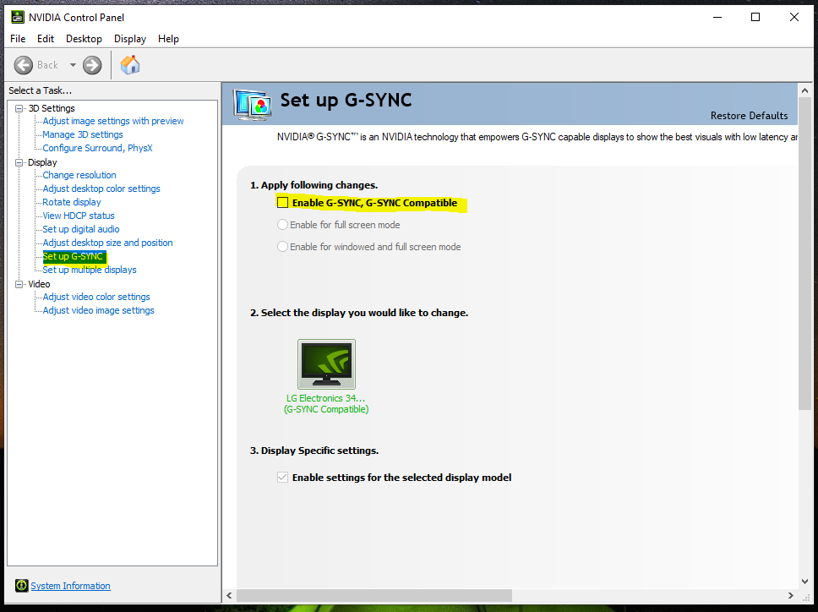This screenshot has width=818, height=612.
Task: Click Restore Defaults
Action: click(x=750, y=116)
